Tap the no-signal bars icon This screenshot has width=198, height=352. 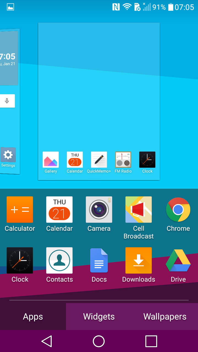pos(147,7)
